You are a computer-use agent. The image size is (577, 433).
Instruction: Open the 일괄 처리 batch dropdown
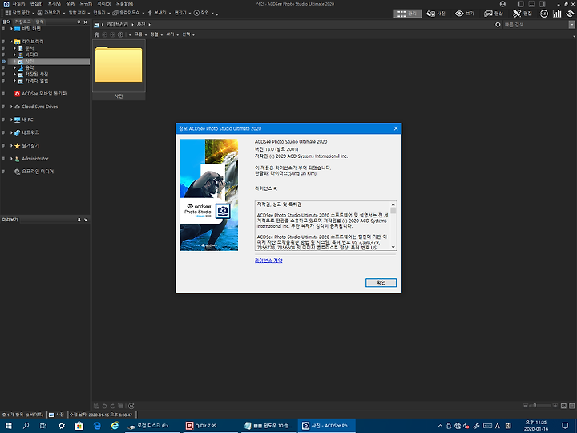pyautogui.click(x=79, y=13)
